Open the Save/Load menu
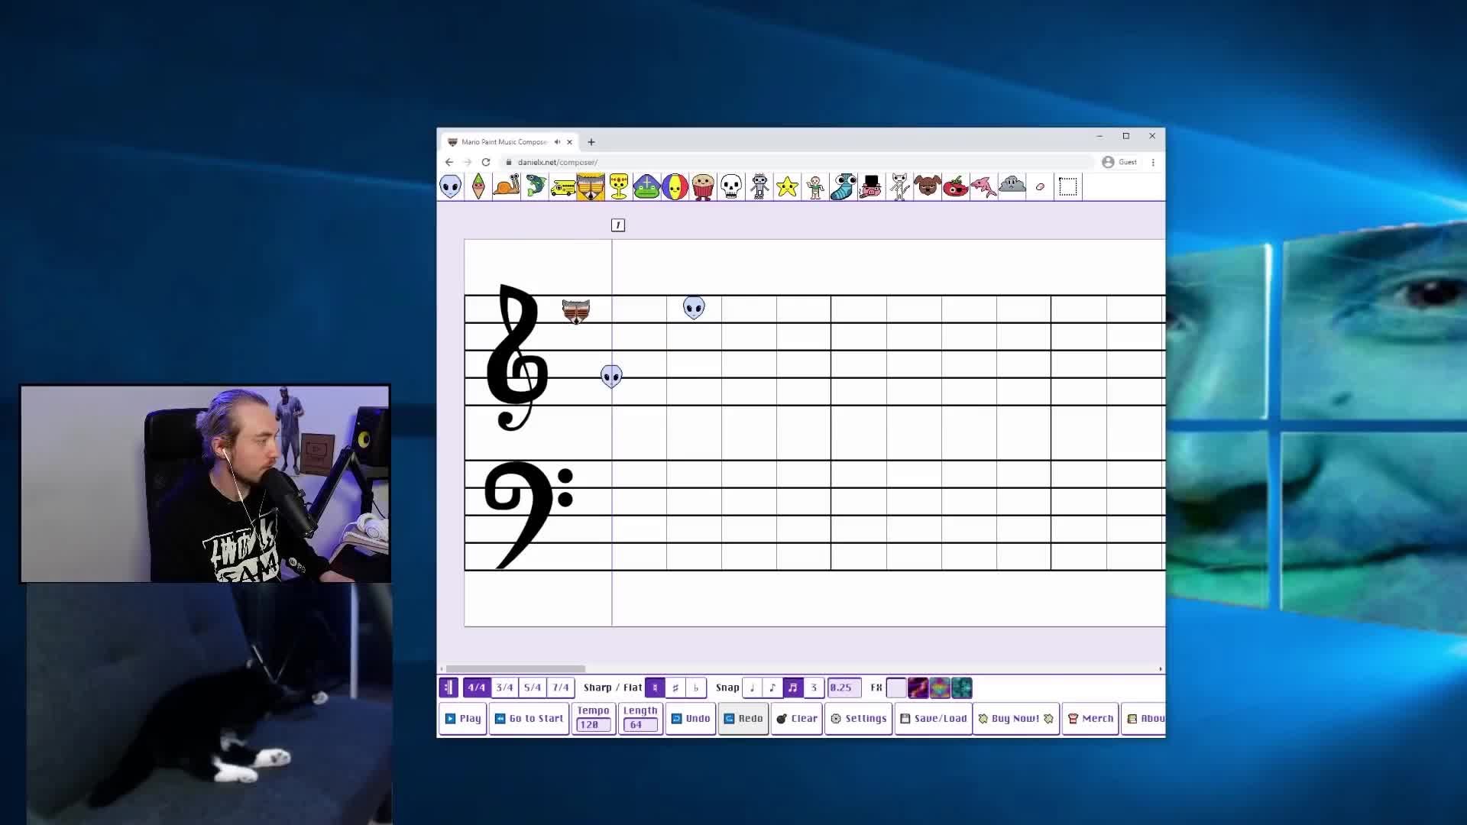 933,719
